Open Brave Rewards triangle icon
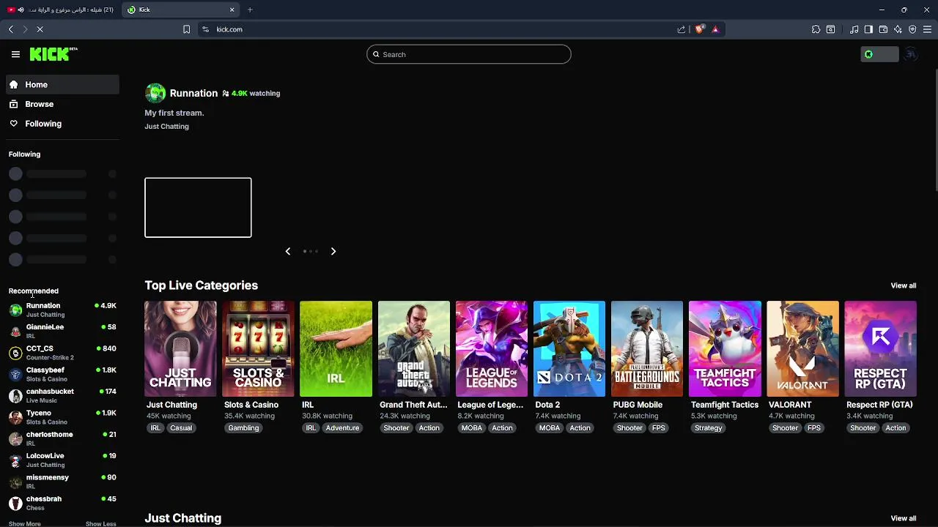The image size is (938, 527). click(715, 29)
